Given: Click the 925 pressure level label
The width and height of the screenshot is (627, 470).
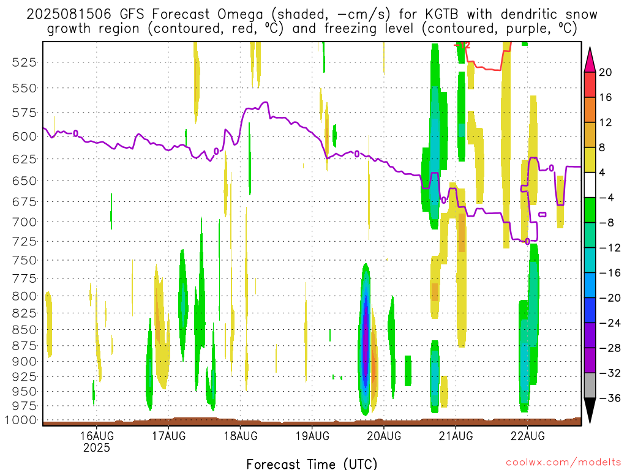Looking at the screenshot, I should point(24,376).
